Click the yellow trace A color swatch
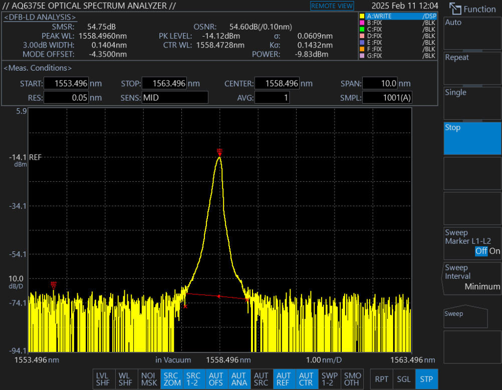 (362, 17)
